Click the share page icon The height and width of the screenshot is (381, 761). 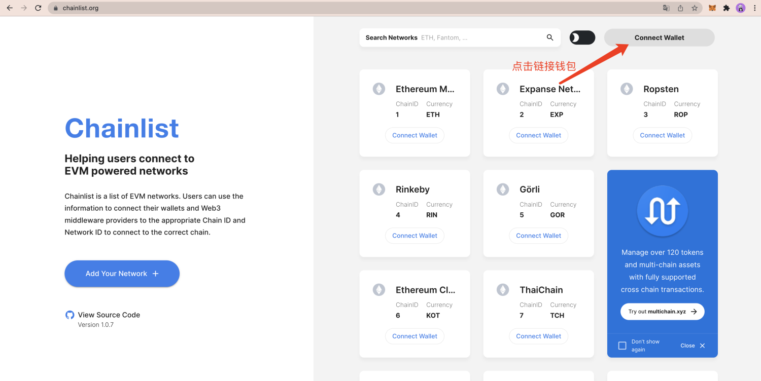[x=680, y=8]
